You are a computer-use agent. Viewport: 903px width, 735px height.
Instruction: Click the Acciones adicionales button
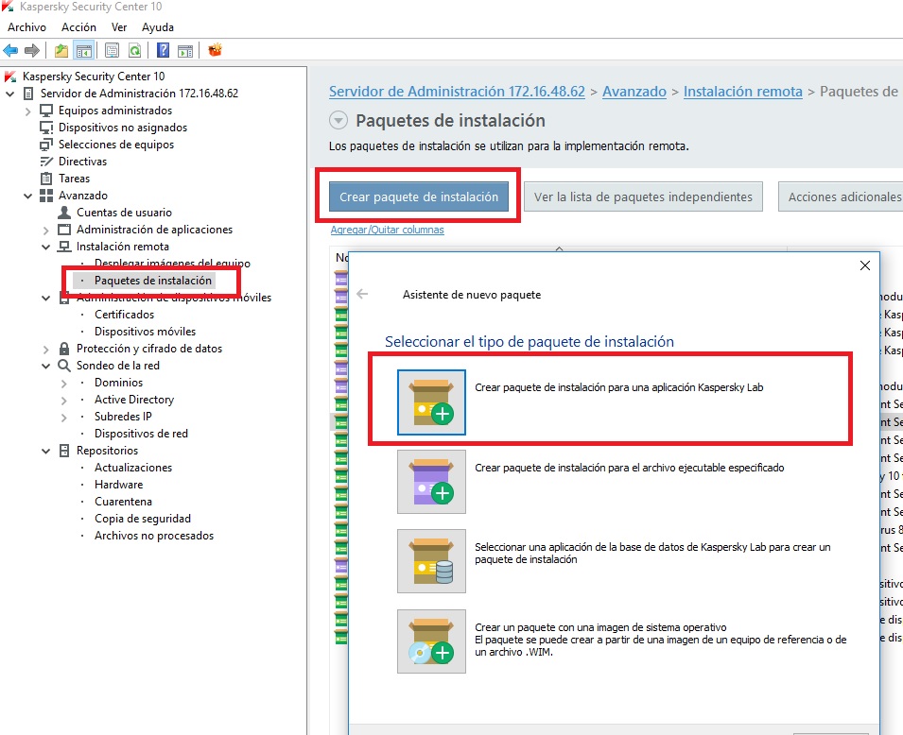point(841,197)
